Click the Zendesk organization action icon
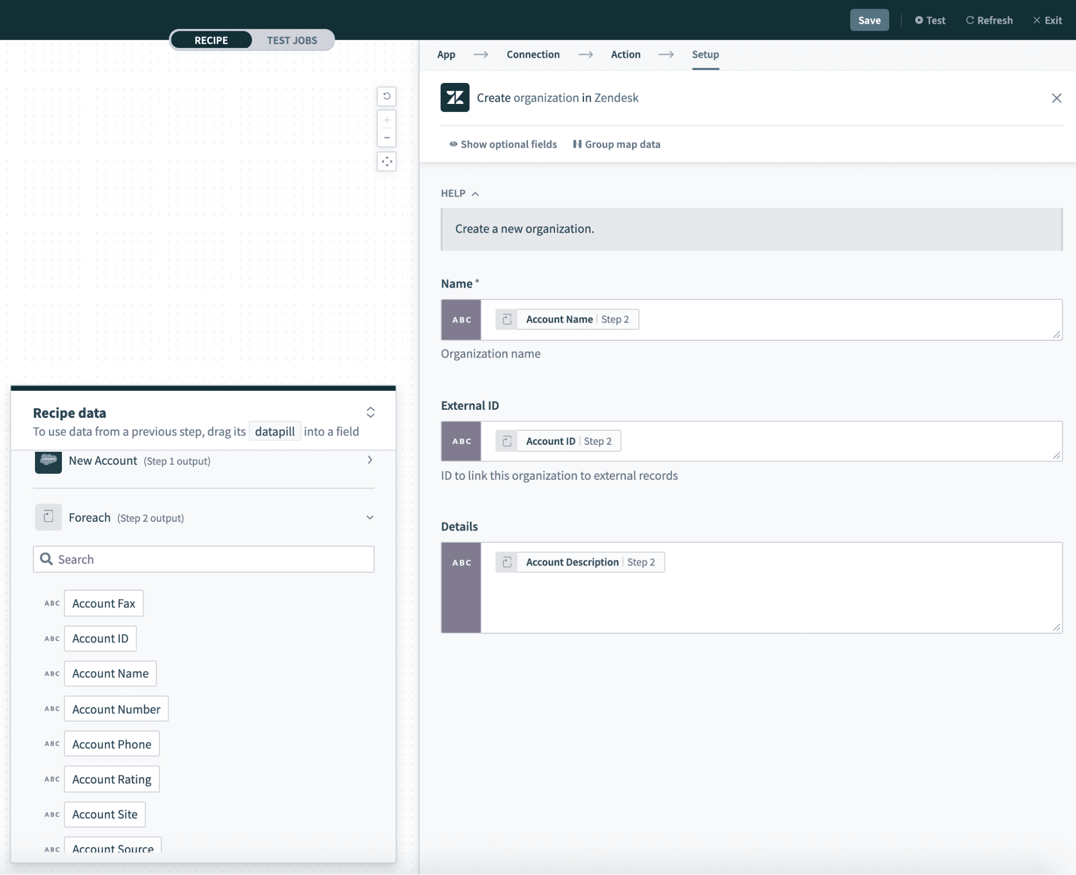This screenshot has height=875, width=1076. point(454,96)
